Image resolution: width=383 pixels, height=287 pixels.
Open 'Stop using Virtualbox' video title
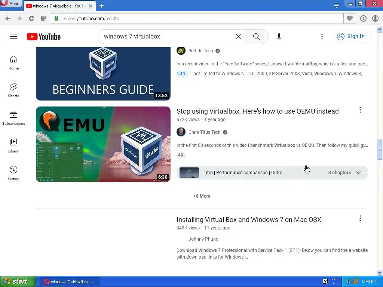257,111
